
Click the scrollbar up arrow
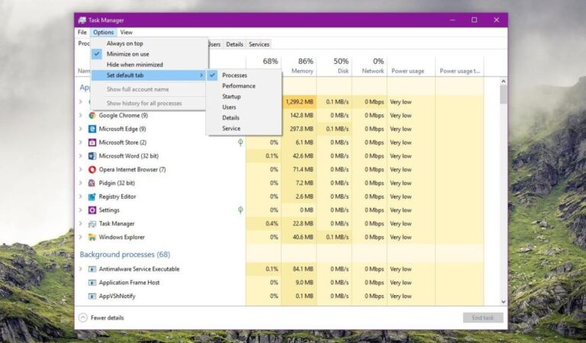point(504,81)
